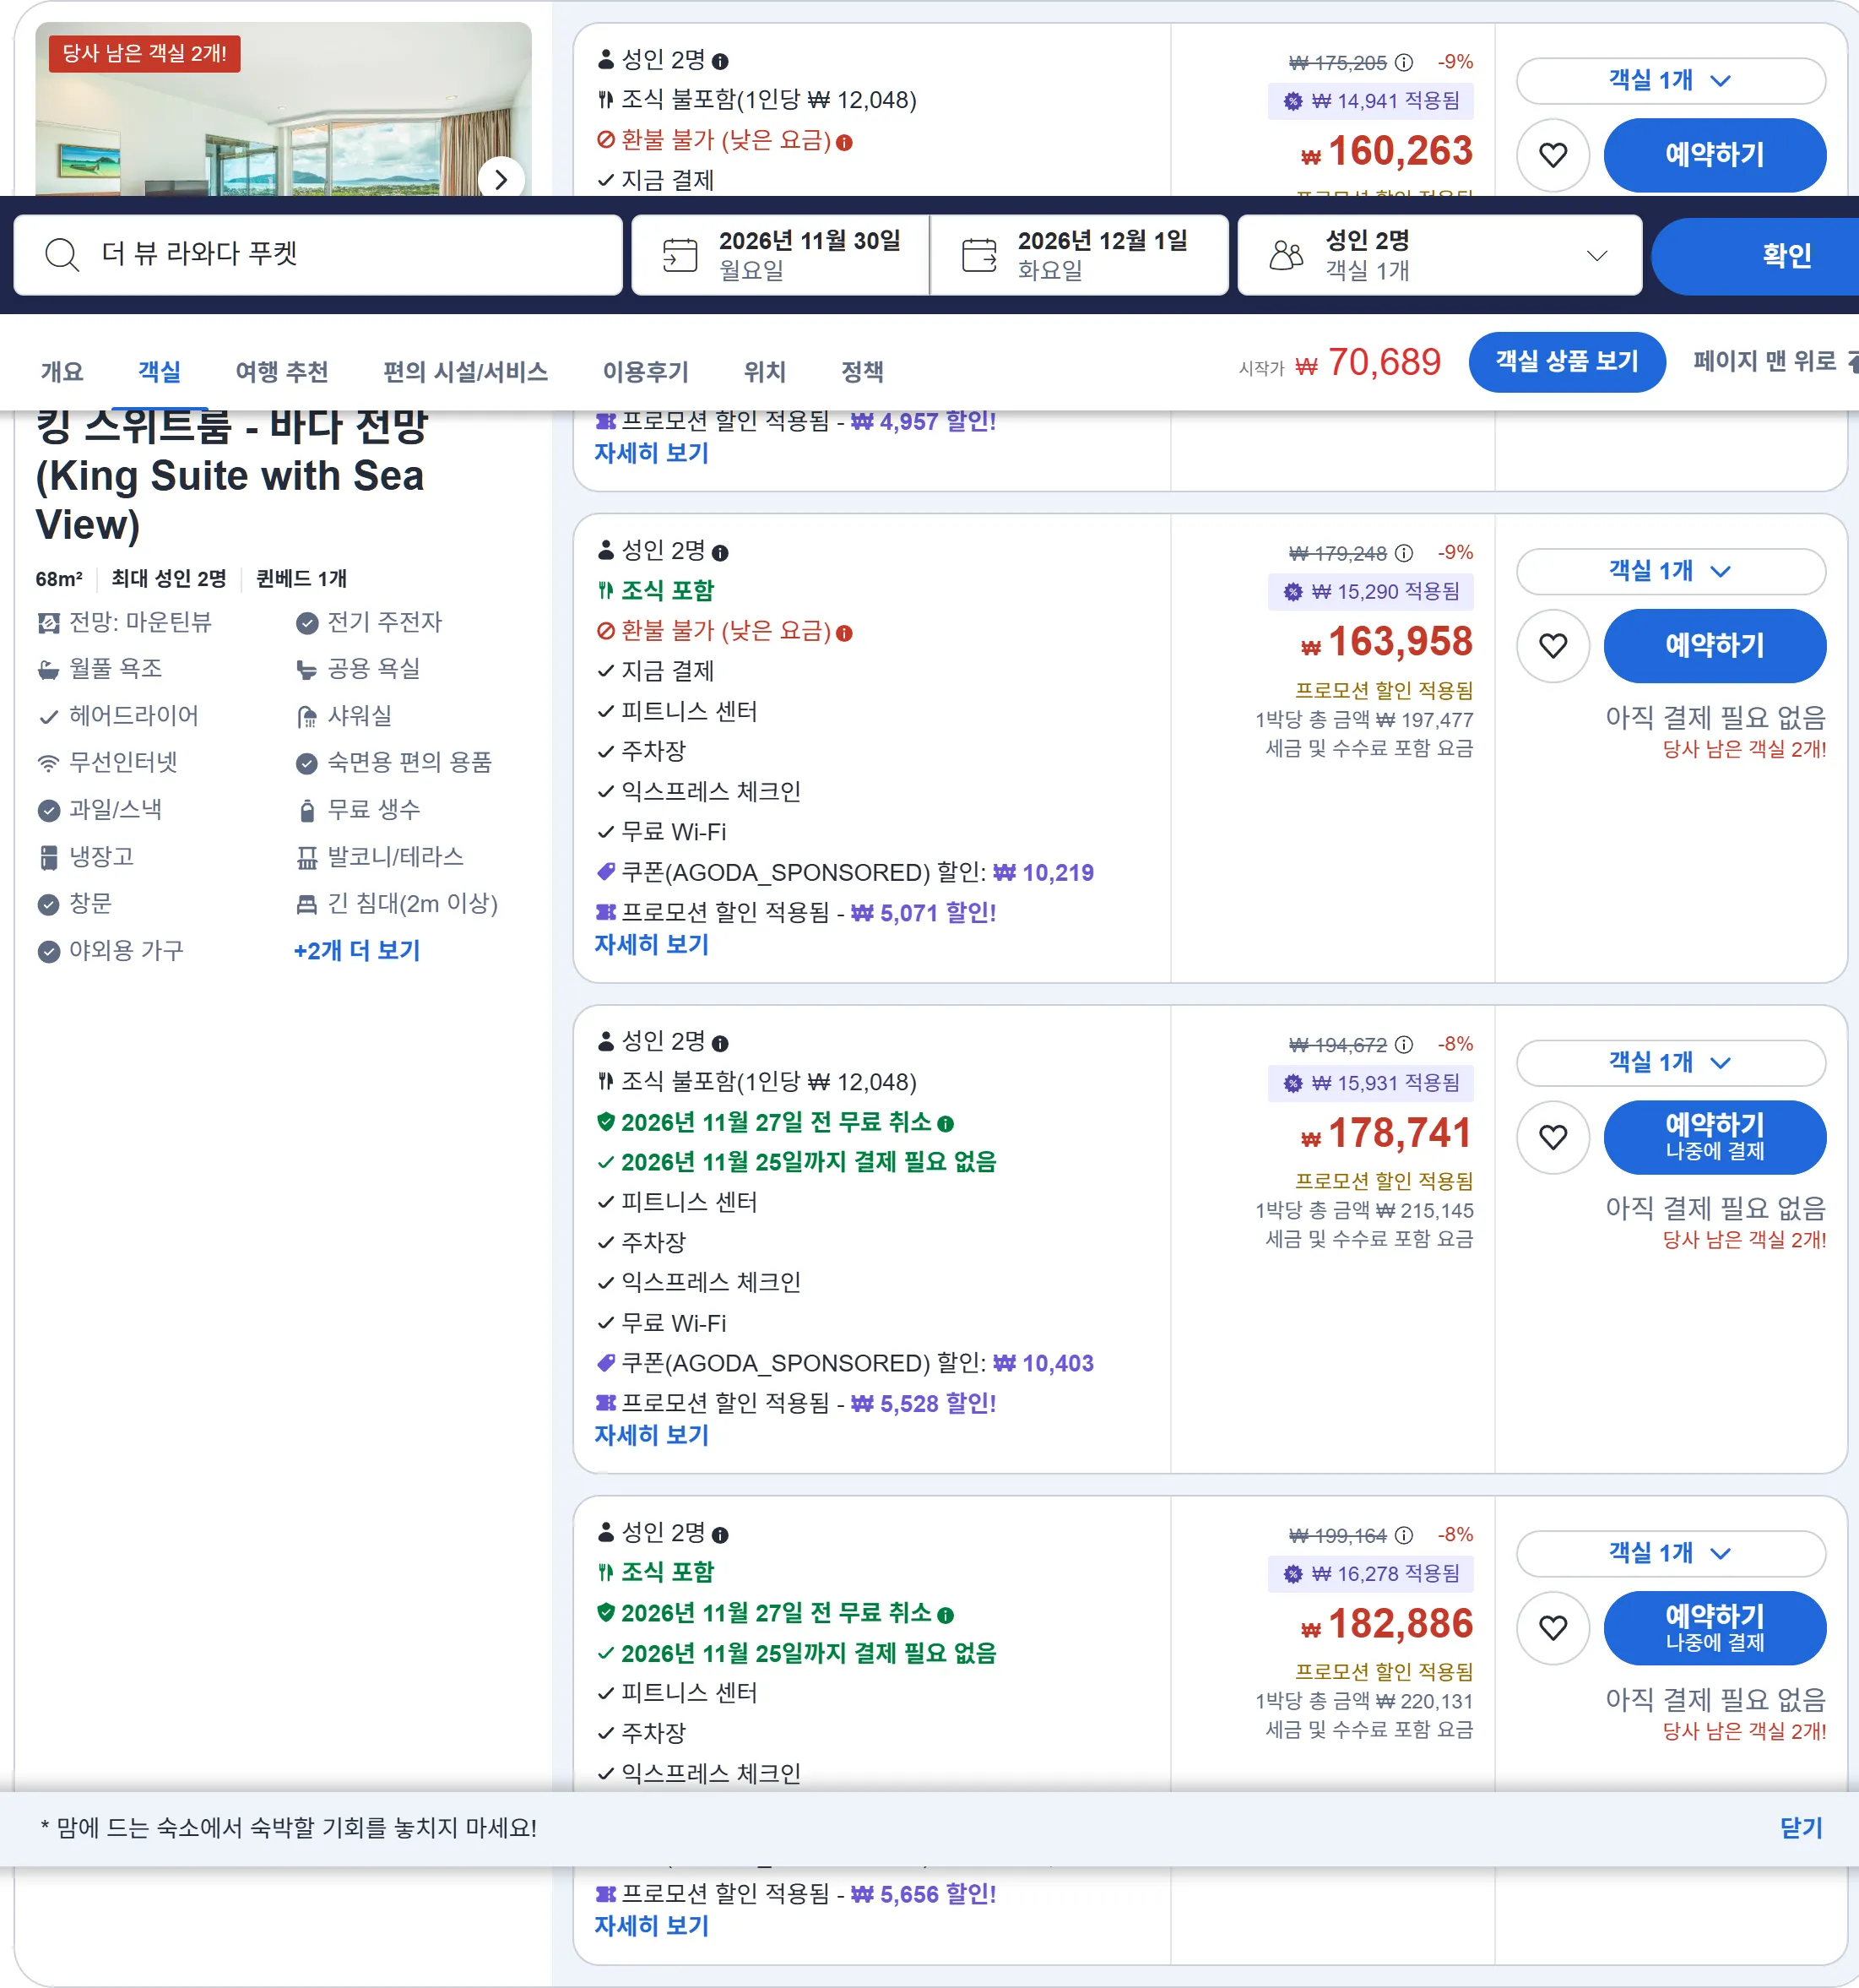Click the hotel name search field
The height and width of the screenshot is (1988, 1859).
317,255
